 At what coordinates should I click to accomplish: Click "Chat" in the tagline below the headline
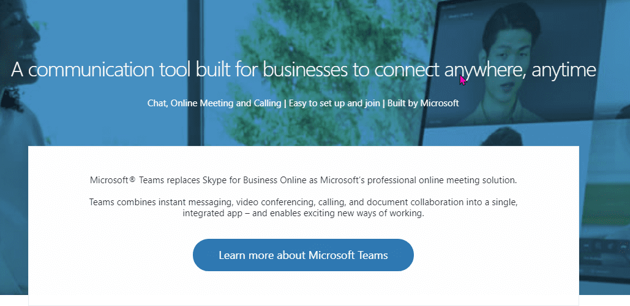[x=156, y=103]
